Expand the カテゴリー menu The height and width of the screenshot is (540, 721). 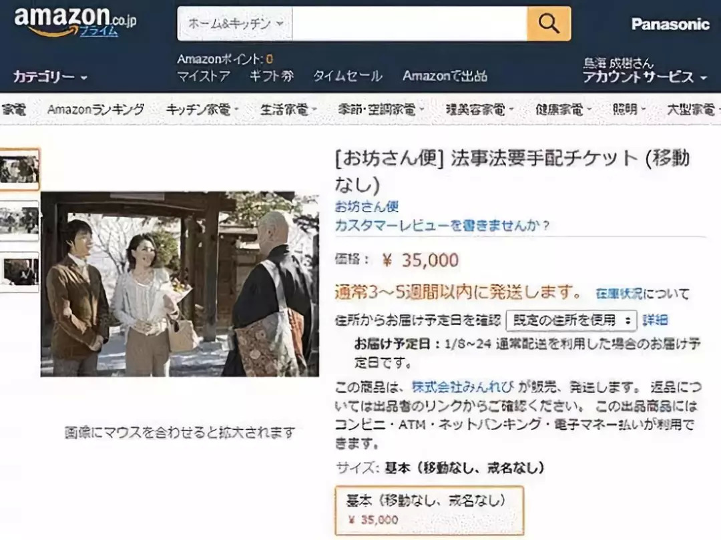coord(49,77)
